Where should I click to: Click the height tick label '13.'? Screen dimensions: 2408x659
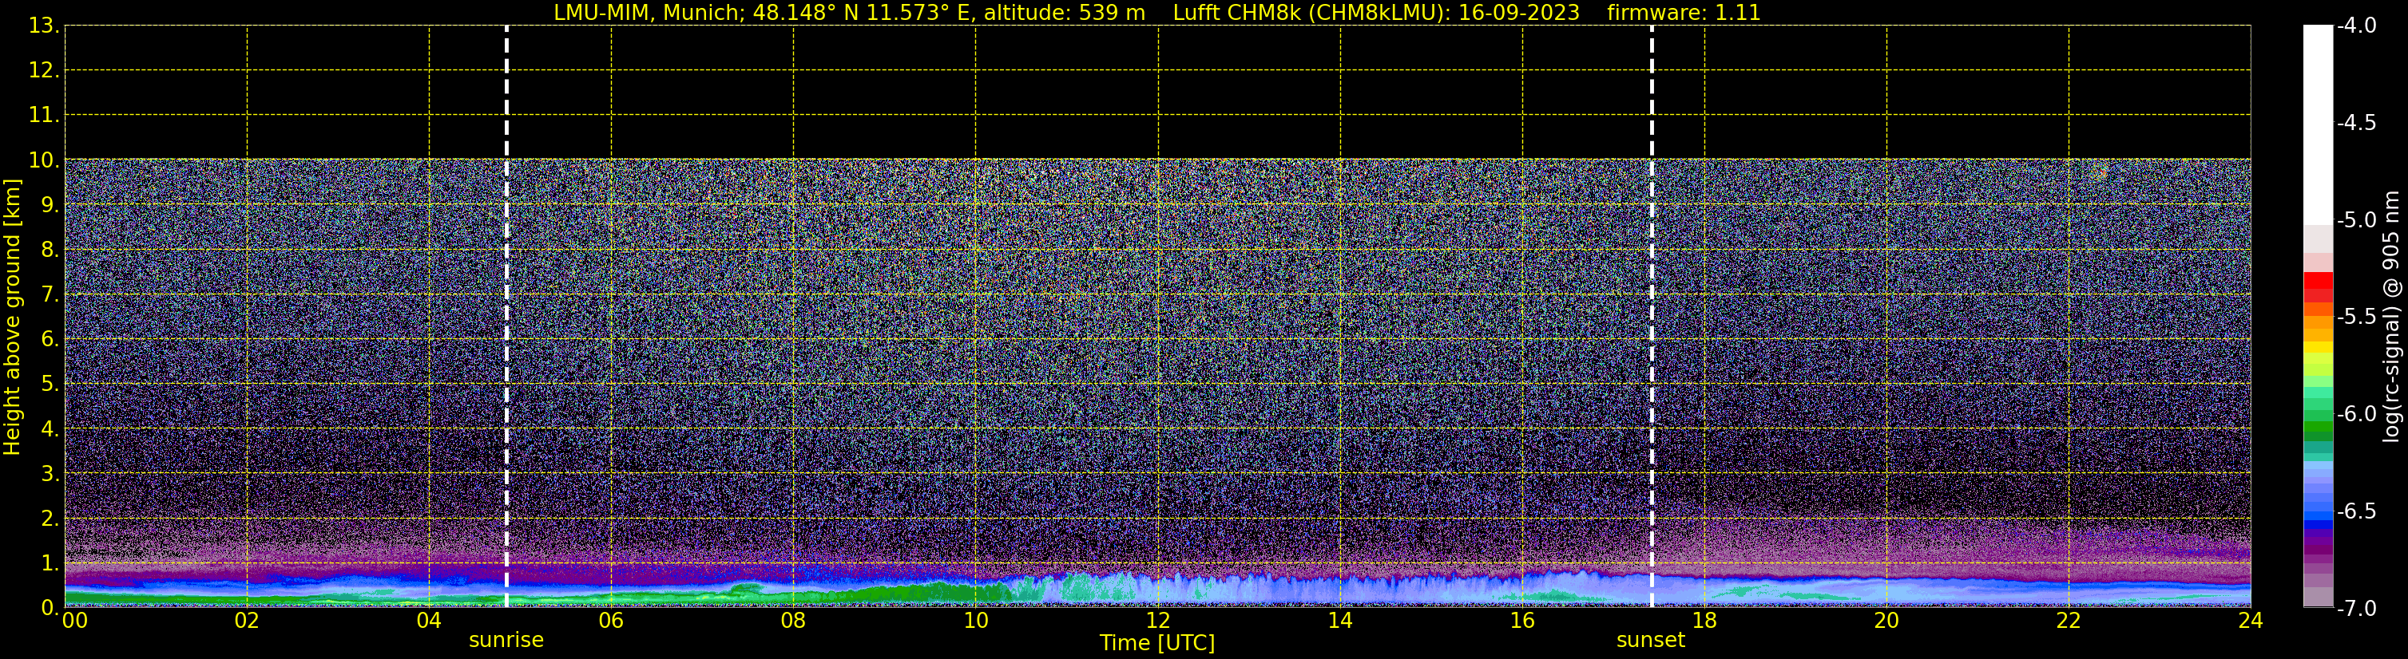tap(44, 26)
